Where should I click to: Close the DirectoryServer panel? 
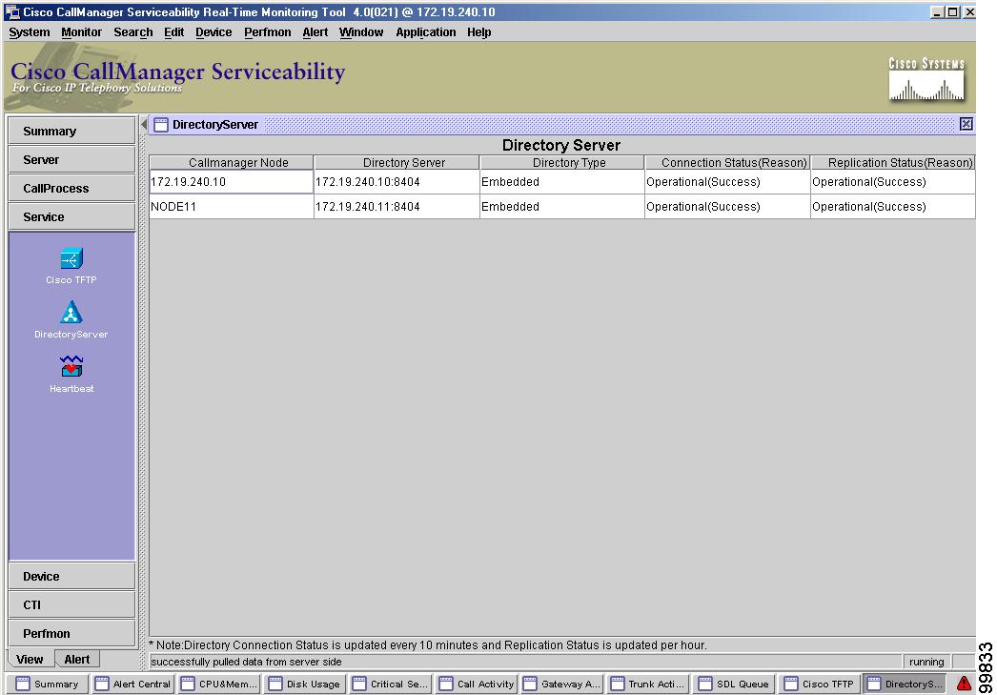coord(966,124)
